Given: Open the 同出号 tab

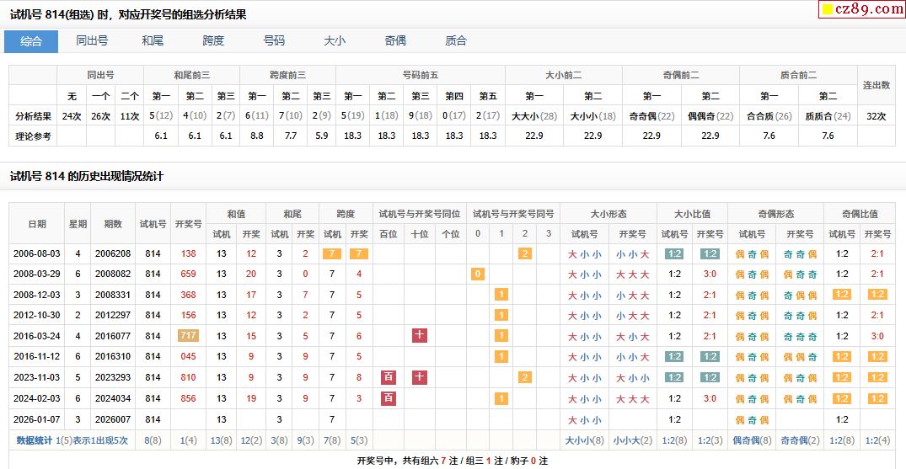Looking at the screenshot, I should click(x=92, y=41).
